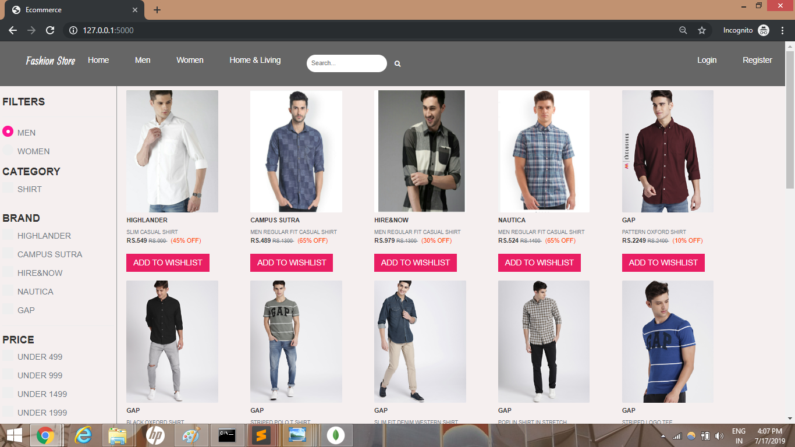Tick the GAP brand checkbox
795x447 pixels.
pyautogui.click(x=8, y=309)
